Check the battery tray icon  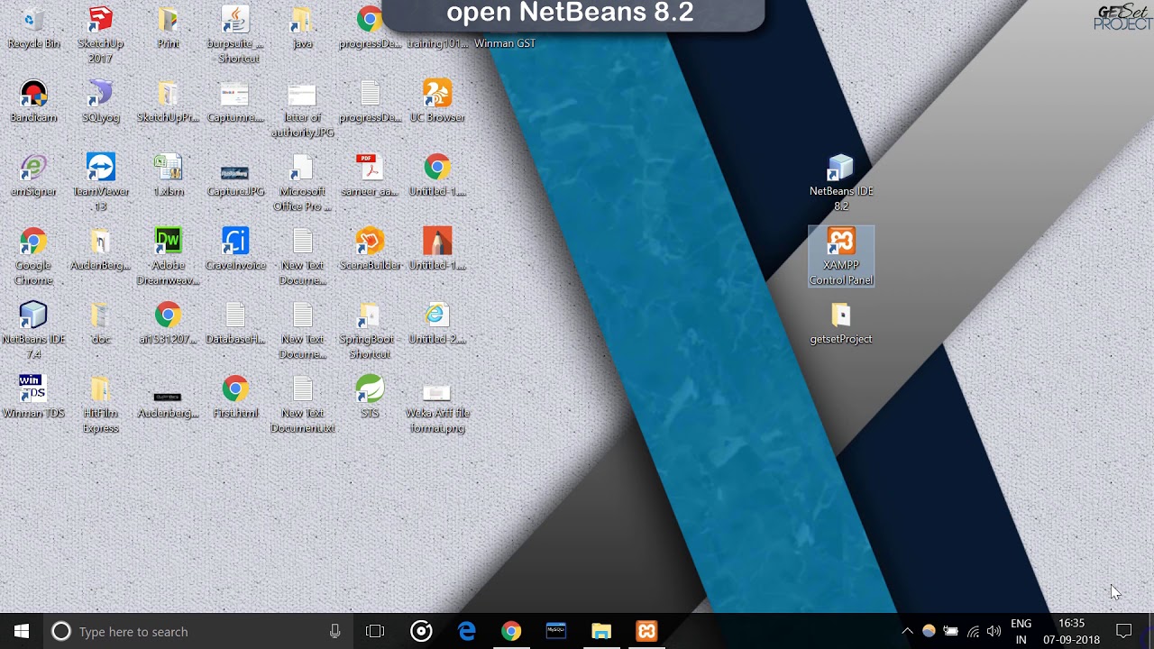(950, 631)
